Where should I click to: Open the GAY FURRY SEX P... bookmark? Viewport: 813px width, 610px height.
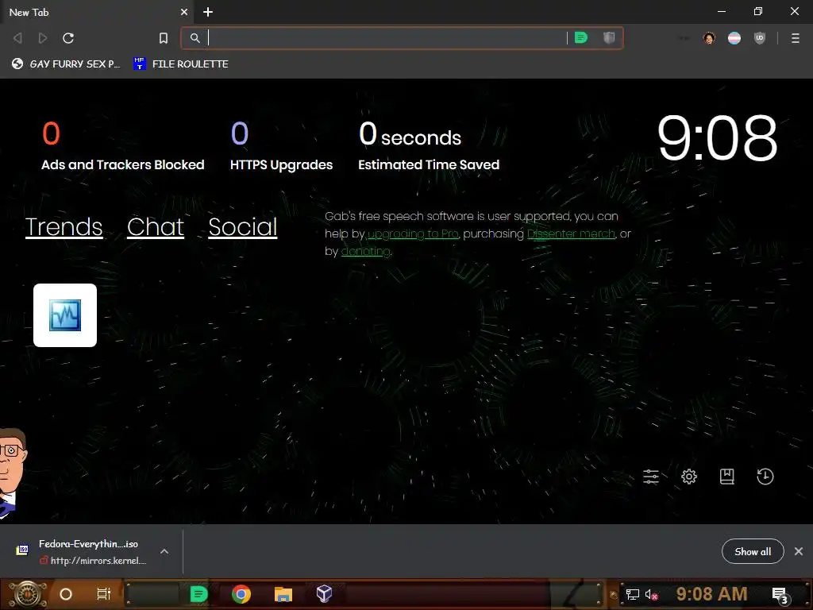tap(66, 64)
